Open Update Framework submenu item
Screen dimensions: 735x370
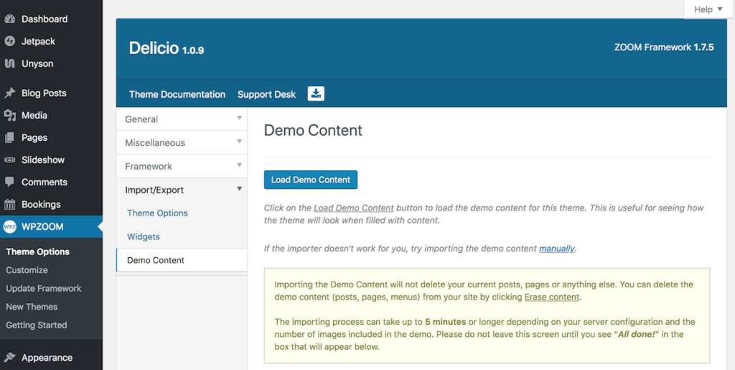coord(44,288)
